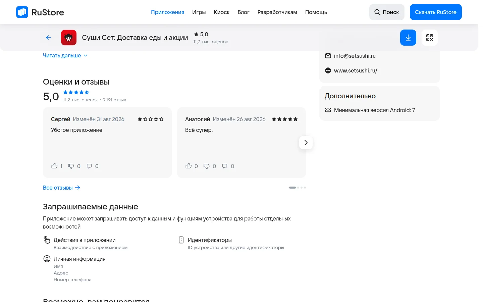Click the Личная информация profile icon
The image size is (483, 302).
47,259
